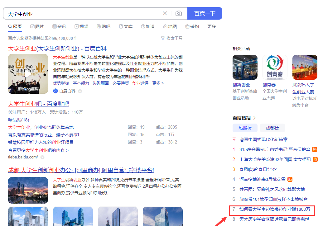The height and width of the screenshot is (226, 318).
Task: Expand 更多 links in the 百科 result
Action: (x=158, y=83)
